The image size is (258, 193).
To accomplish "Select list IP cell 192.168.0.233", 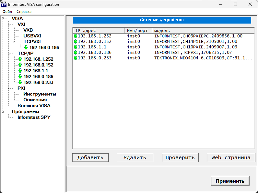I will (95, 58).
